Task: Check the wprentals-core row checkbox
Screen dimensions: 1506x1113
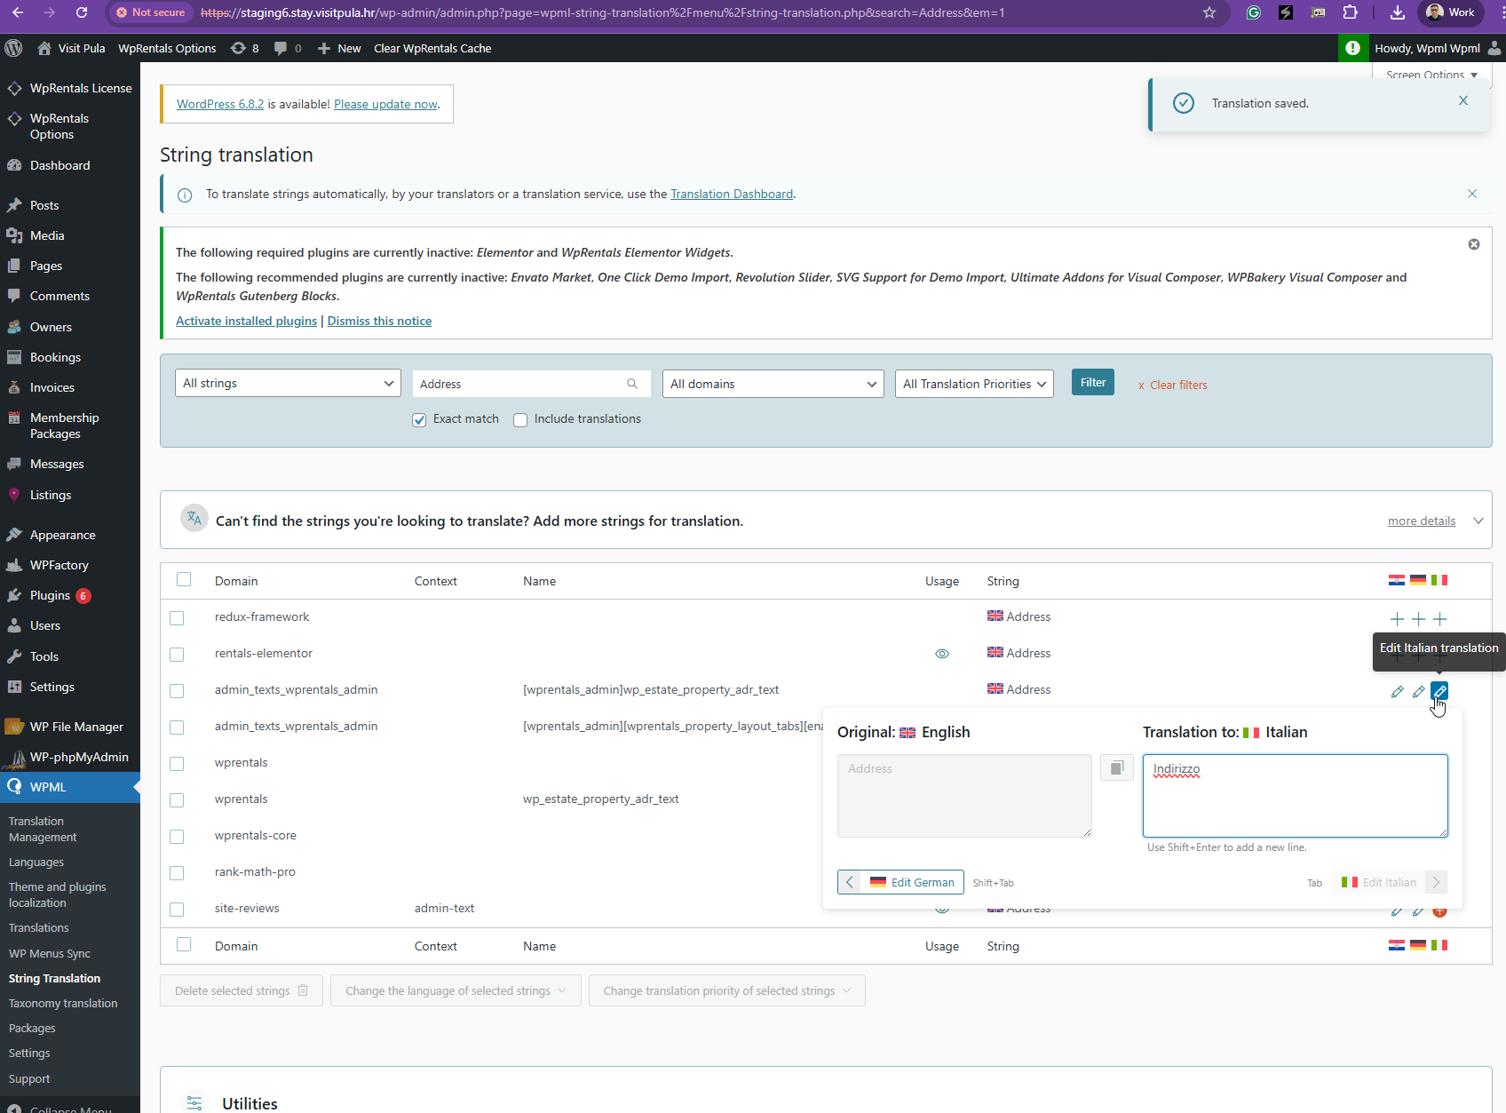Action: coord(177,837)
